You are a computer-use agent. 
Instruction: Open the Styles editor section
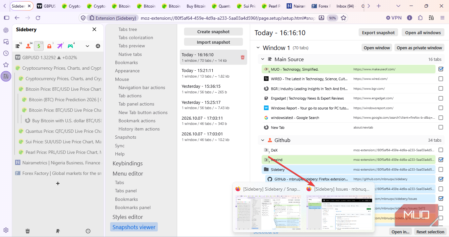(x=128, y=217)
